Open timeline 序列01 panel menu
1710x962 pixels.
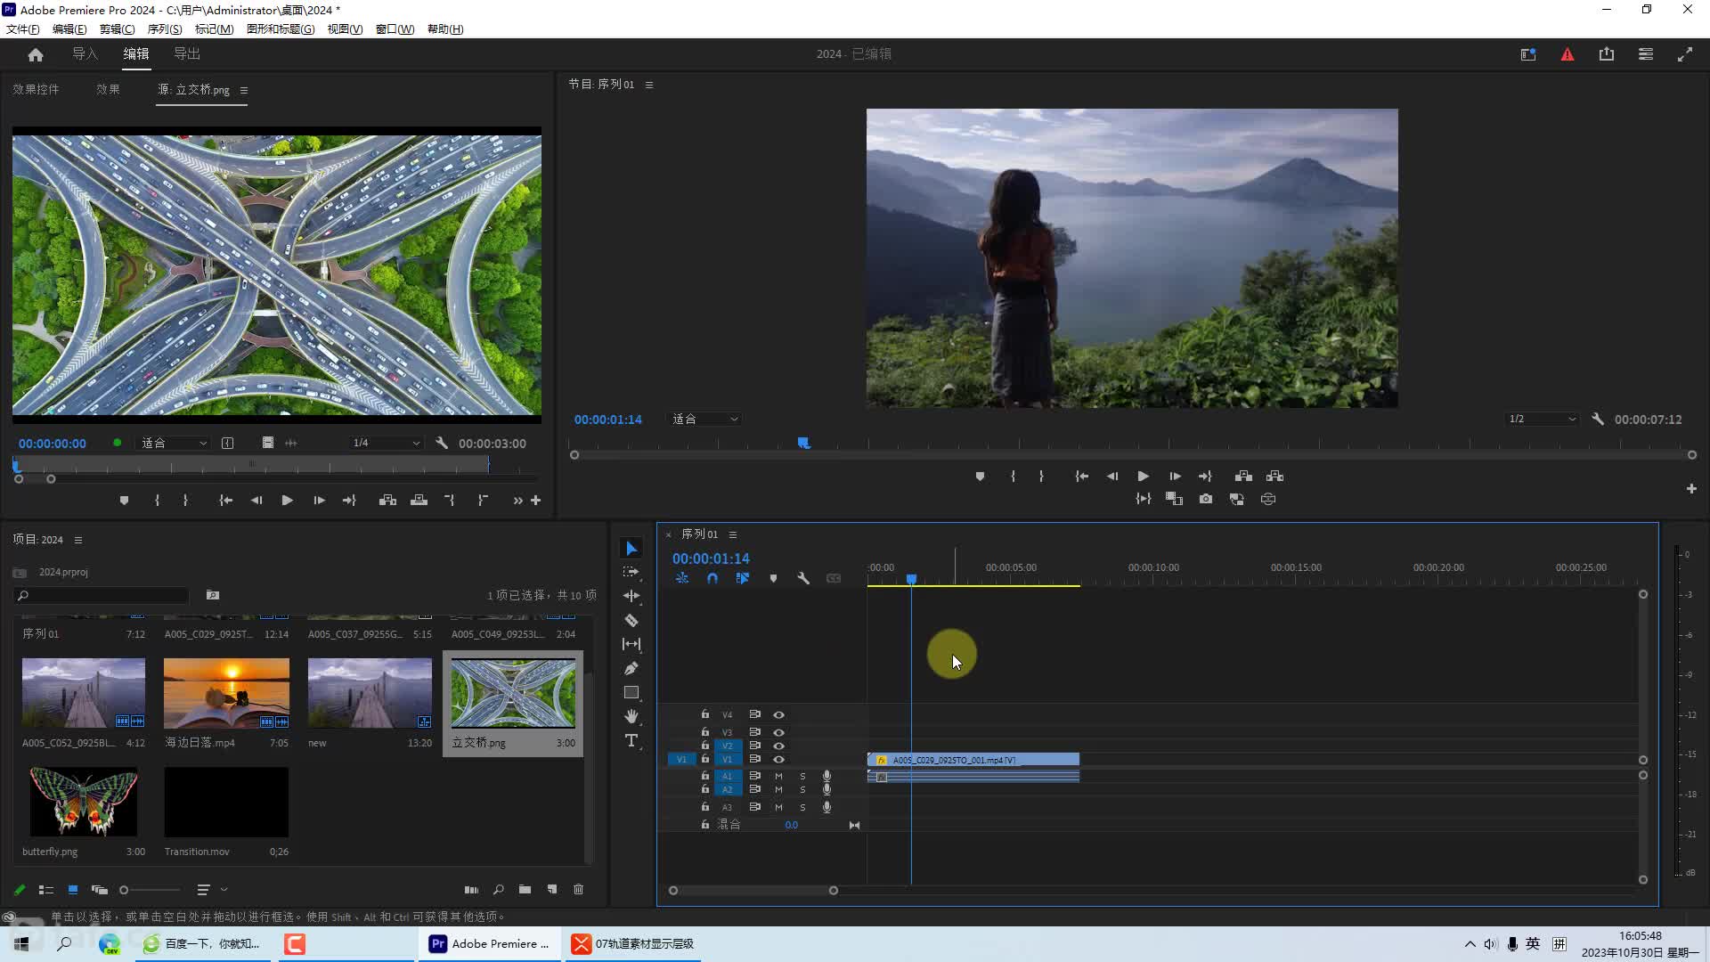[733, 534]
